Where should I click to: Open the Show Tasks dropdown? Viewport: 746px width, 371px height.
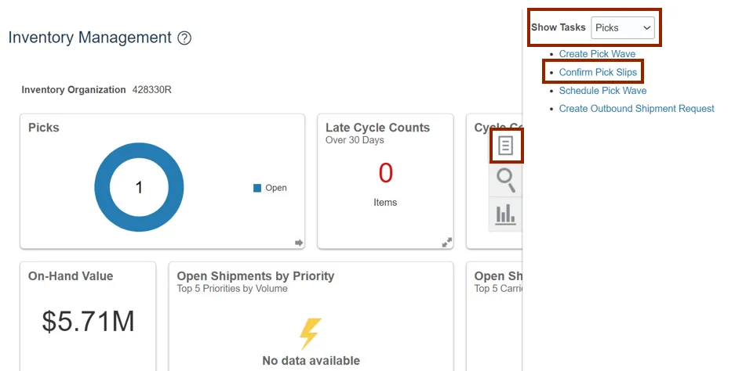point(624,27)
